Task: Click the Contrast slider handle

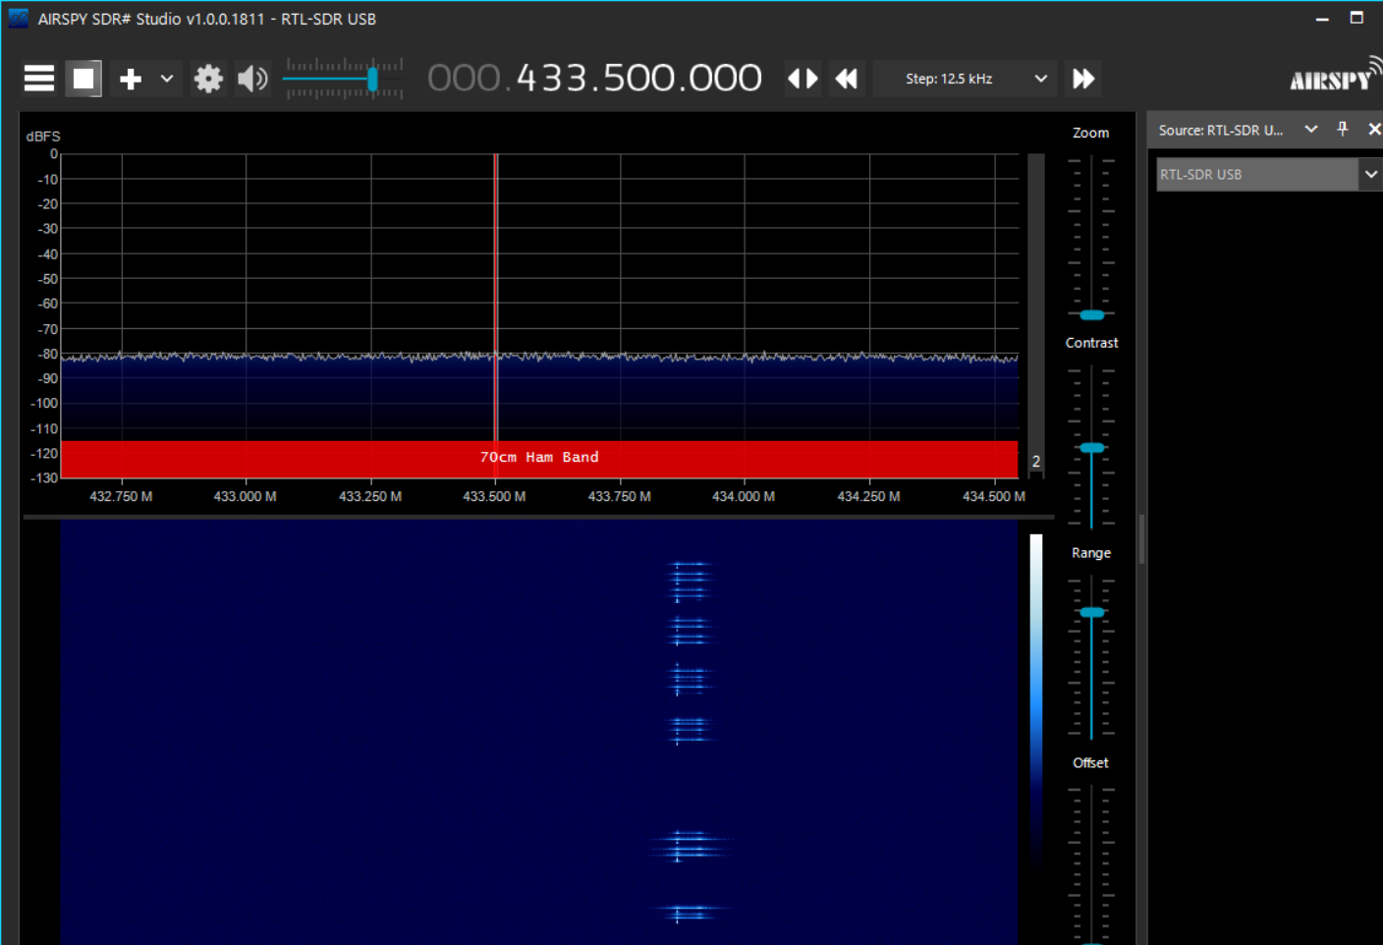Action: [x=1091, y=448]
